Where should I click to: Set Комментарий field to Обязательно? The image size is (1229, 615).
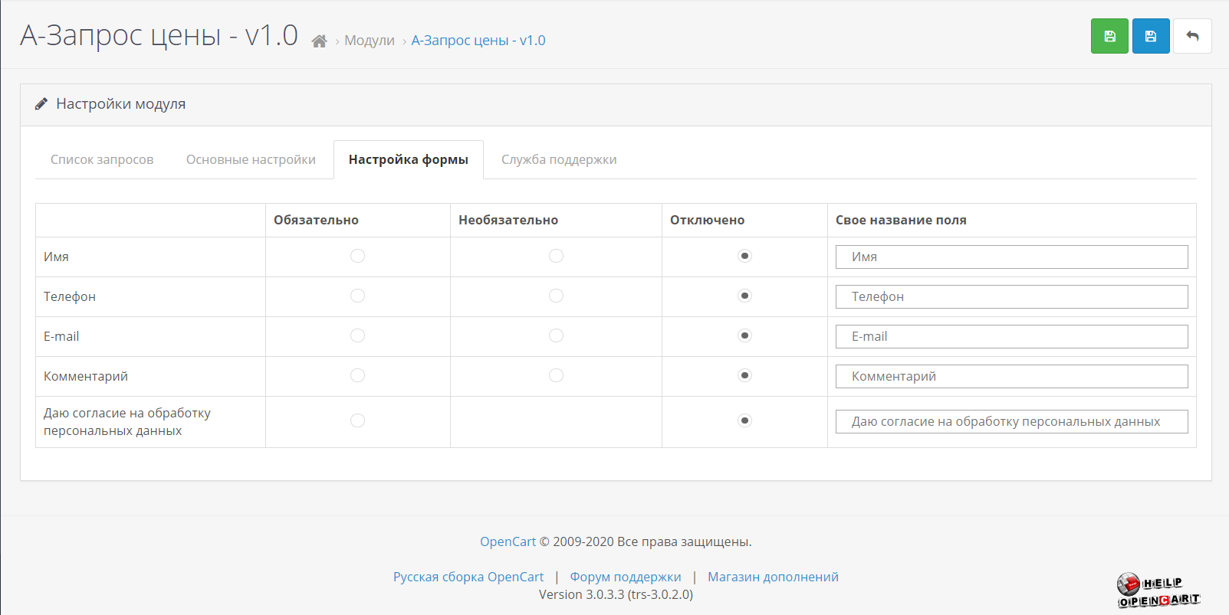point(357,375)
